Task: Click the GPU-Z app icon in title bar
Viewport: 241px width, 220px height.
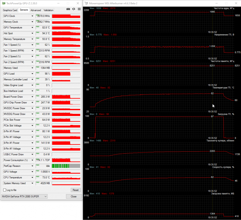Action: [x=3, y=3]
